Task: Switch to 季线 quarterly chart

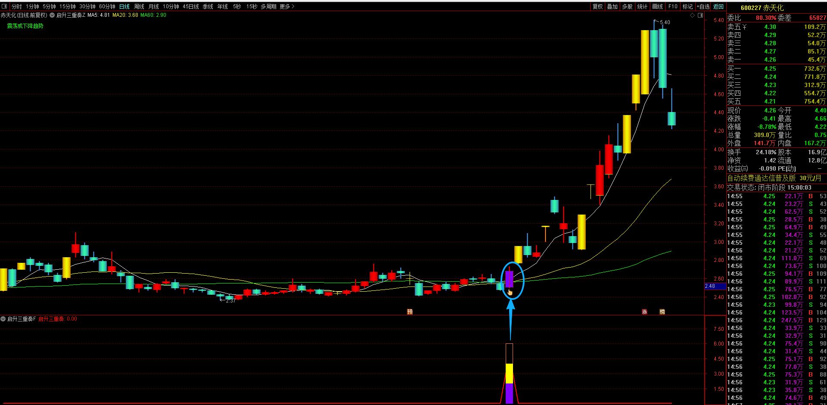Action: pos(208,6)
